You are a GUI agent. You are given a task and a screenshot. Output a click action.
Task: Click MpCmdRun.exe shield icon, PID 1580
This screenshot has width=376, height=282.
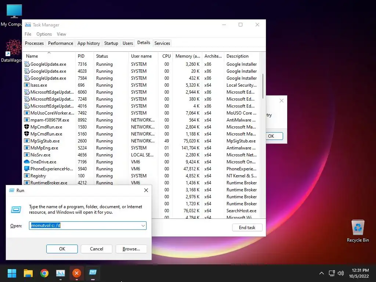pos(26,127)
